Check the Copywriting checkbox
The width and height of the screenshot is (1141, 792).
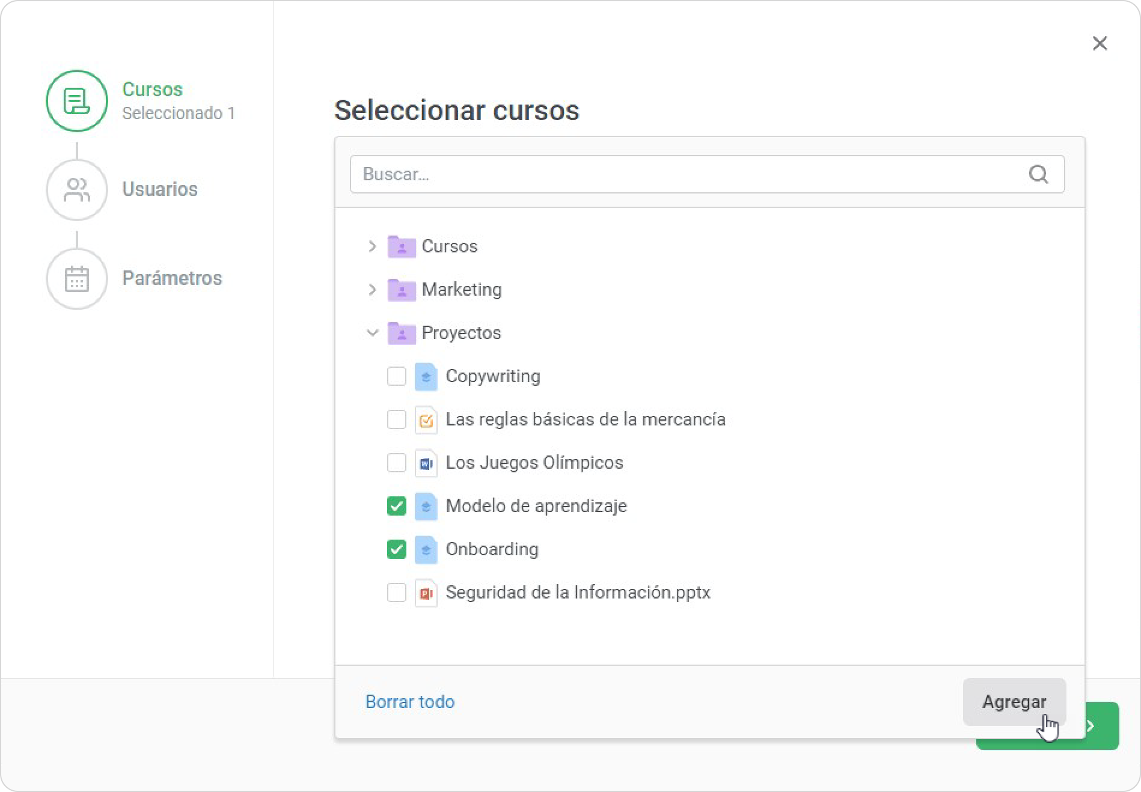397,377
